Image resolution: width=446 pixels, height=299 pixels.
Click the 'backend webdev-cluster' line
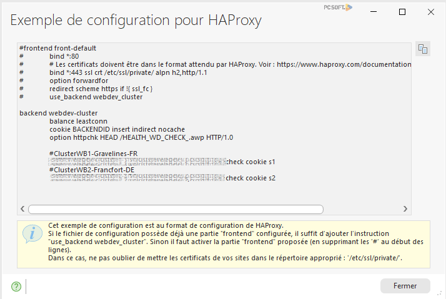pos(58,113)
